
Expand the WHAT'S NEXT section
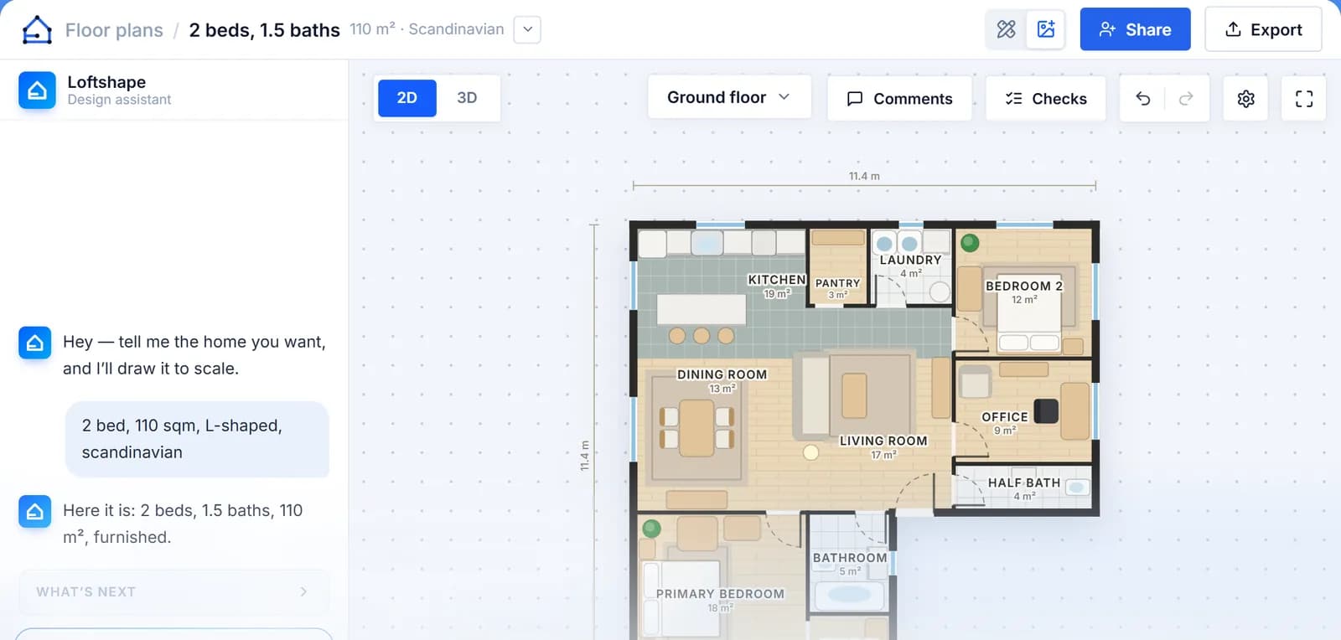[x=173, y=591]
